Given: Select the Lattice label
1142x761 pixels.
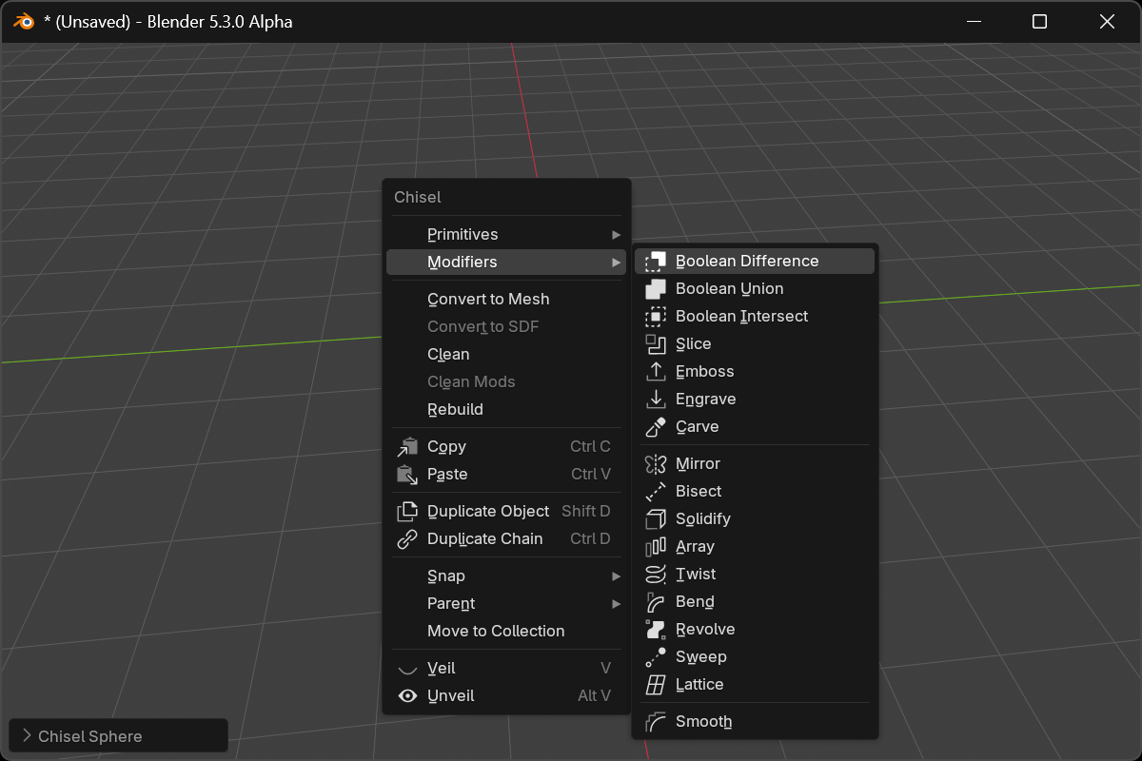Looking at the screenshot, I should point(699,685).
